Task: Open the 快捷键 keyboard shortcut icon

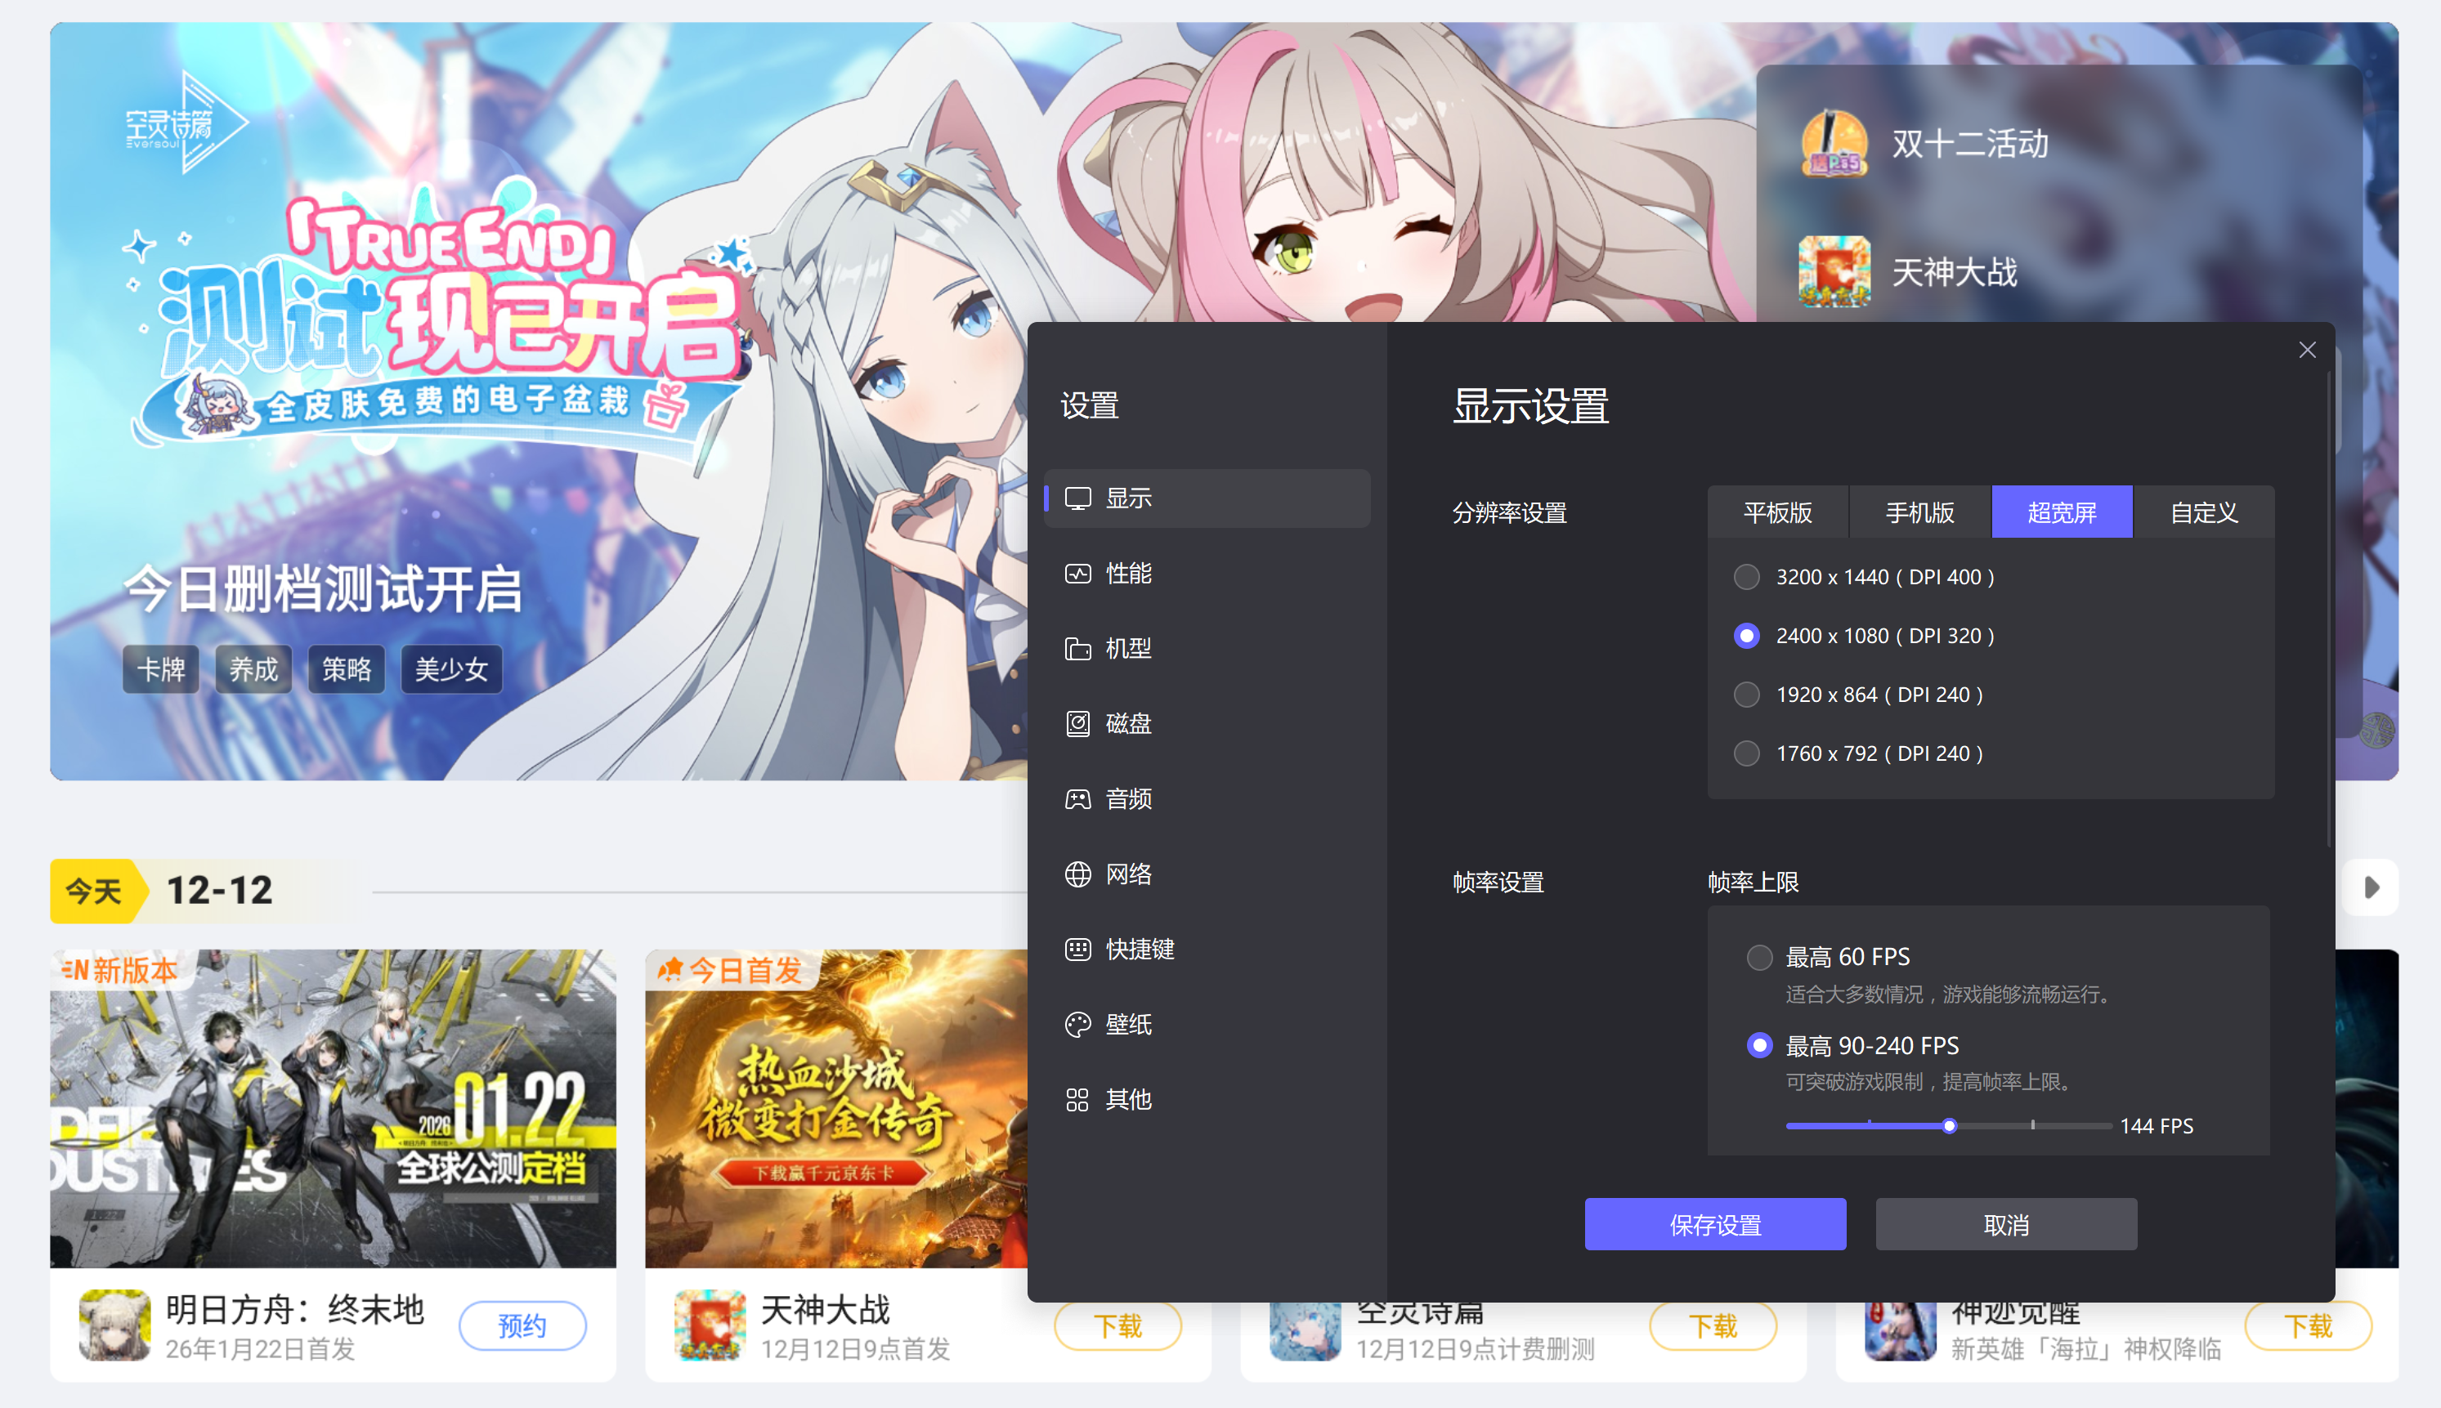Action: pos(1077,949)
